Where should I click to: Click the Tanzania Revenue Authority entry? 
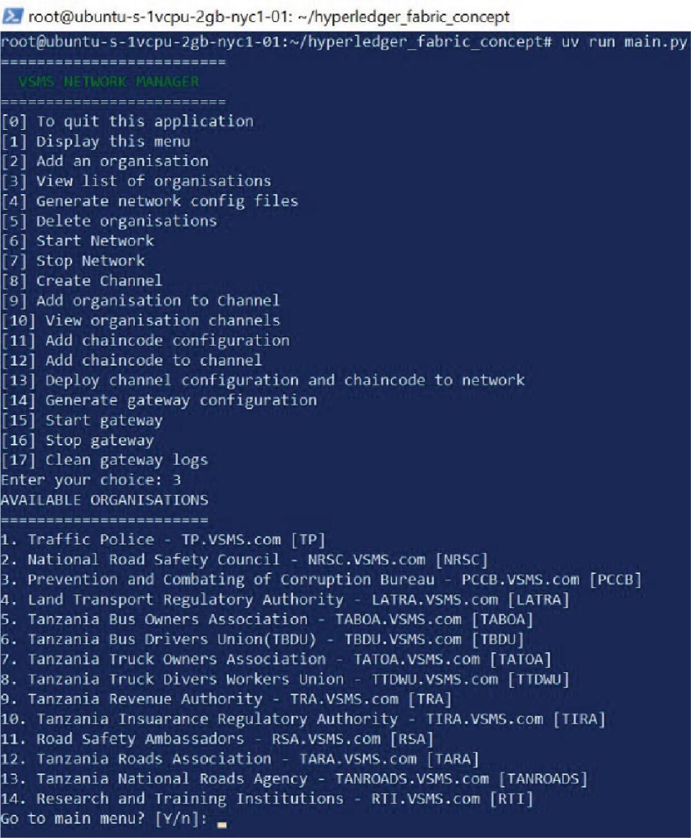point(226,699)
